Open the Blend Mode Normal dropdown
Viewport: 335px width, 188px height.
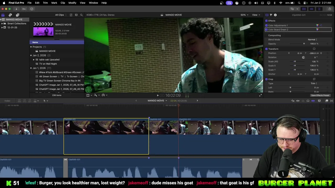312,39
